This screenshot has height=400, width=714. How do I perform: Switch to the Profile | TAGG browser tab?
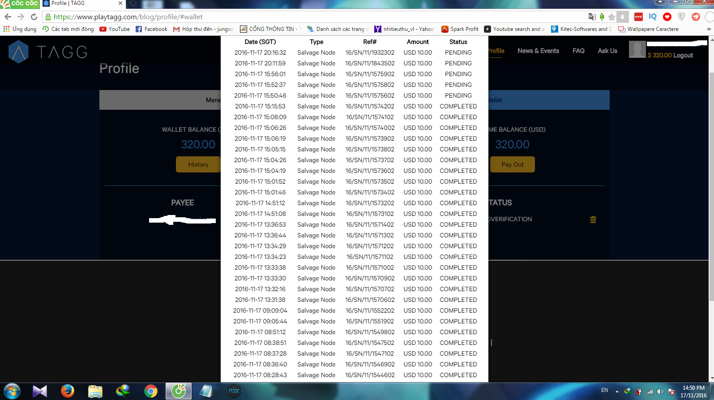point(83,4)
